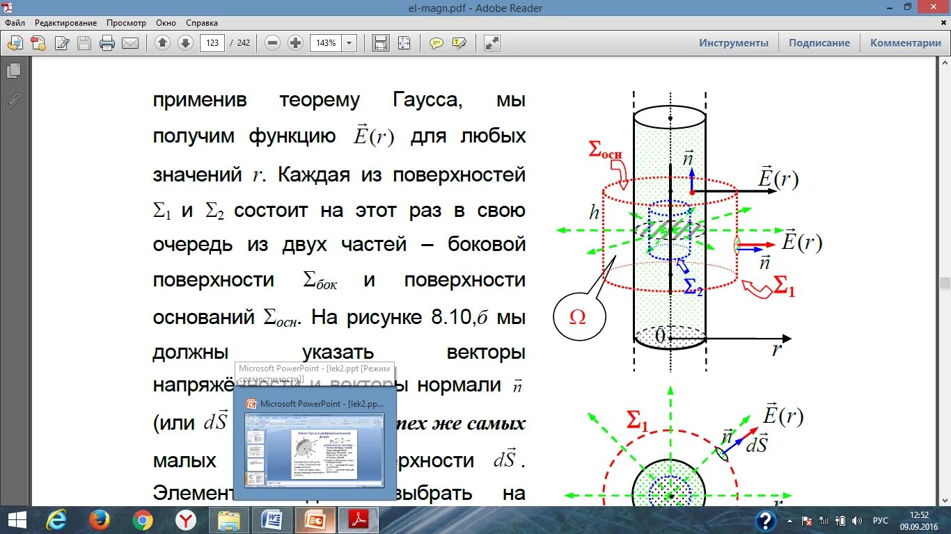Open the Windows Start button
The image size is (951, 534).
17,520
